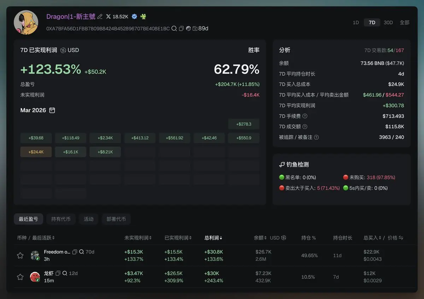Viewport: 424px width, 299px height.
Task: Switch to 最近盈亏 tab
Action: (x=28, y=219)
